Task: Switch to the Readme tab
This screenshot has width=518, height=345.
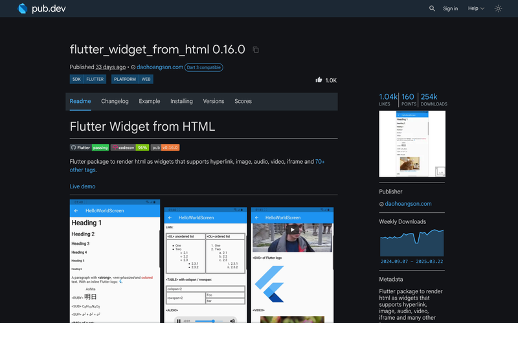Action: [80, 102]
